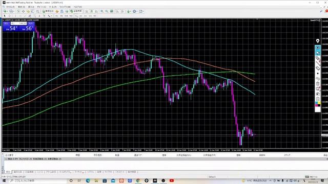
Task: Expand the new chart dropdown arrow
Action: [x=7, y=11]
